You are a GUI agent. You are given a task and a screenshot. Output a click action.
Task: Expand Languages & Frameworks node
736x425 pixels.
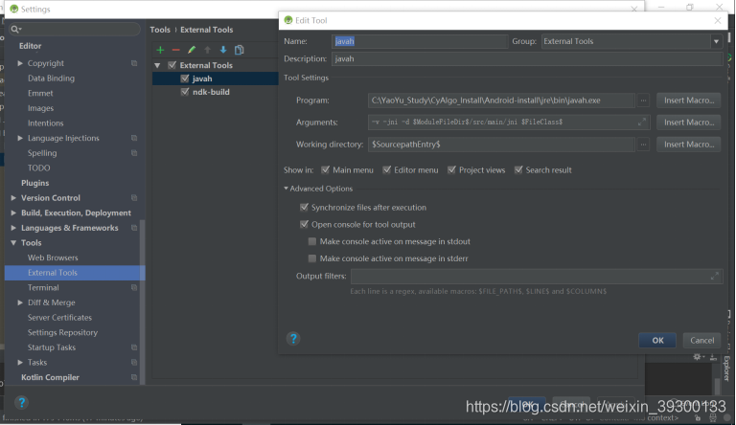(x=13, y=228)
